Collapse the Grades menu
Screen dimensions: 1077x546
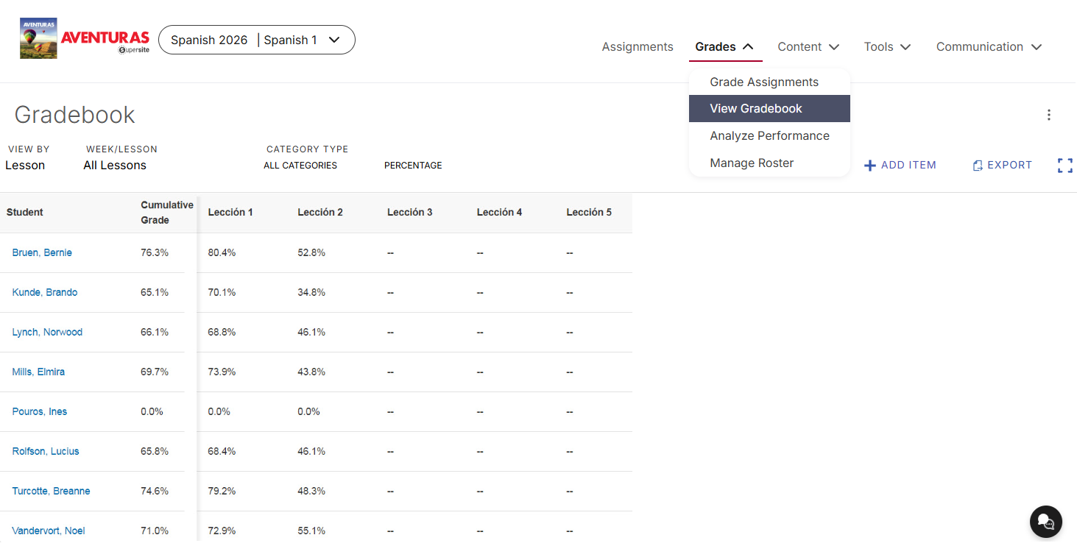(724, 46)
